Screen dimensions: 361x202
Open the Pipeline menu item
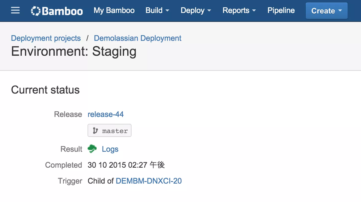tap(281, 10)
